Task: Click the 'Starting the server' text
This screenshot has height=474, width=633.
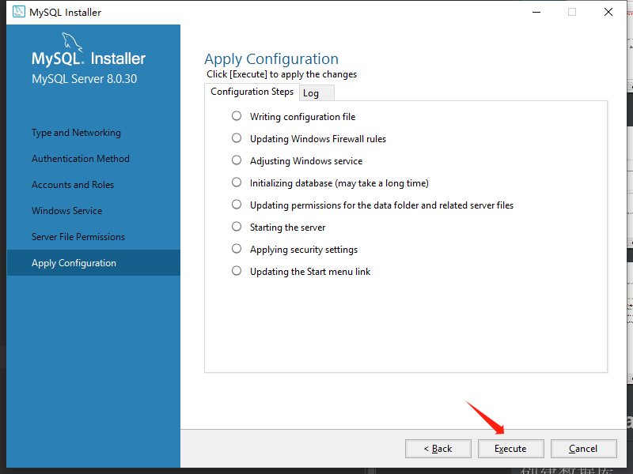Action: (x=288, y=228)
